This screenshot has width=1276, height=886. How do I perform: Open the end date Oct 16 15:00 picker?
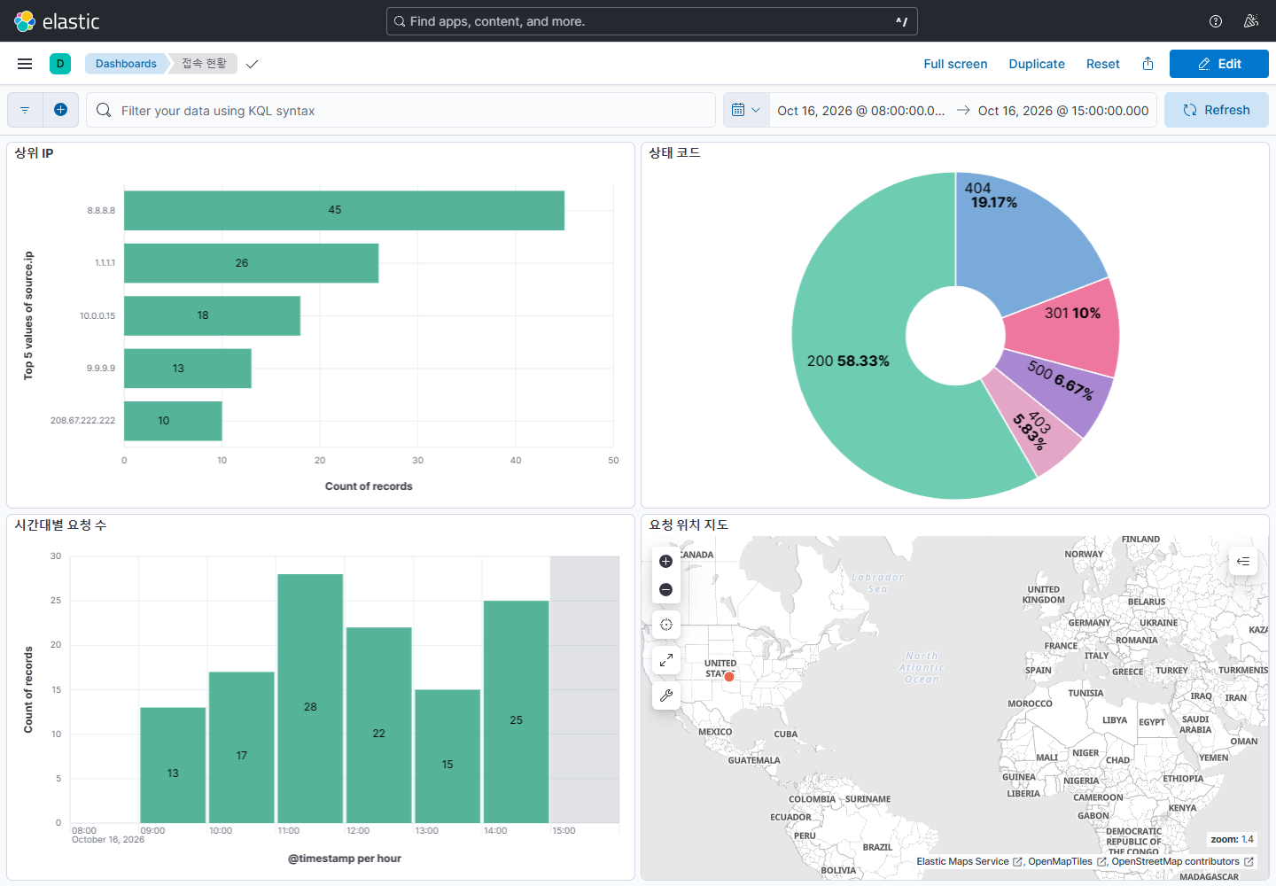click(1063, 111)
